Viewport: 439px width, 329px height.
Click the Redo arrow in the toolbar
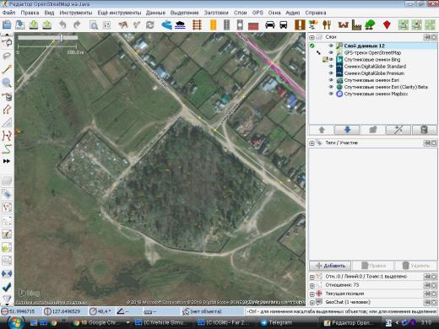(x=77, y=25)
